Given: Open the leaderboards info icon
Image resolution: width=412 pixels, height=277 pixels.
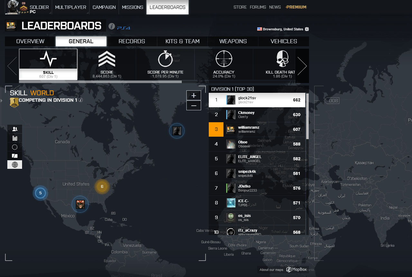Looking at the screenshot, I should tap(112, 26).
